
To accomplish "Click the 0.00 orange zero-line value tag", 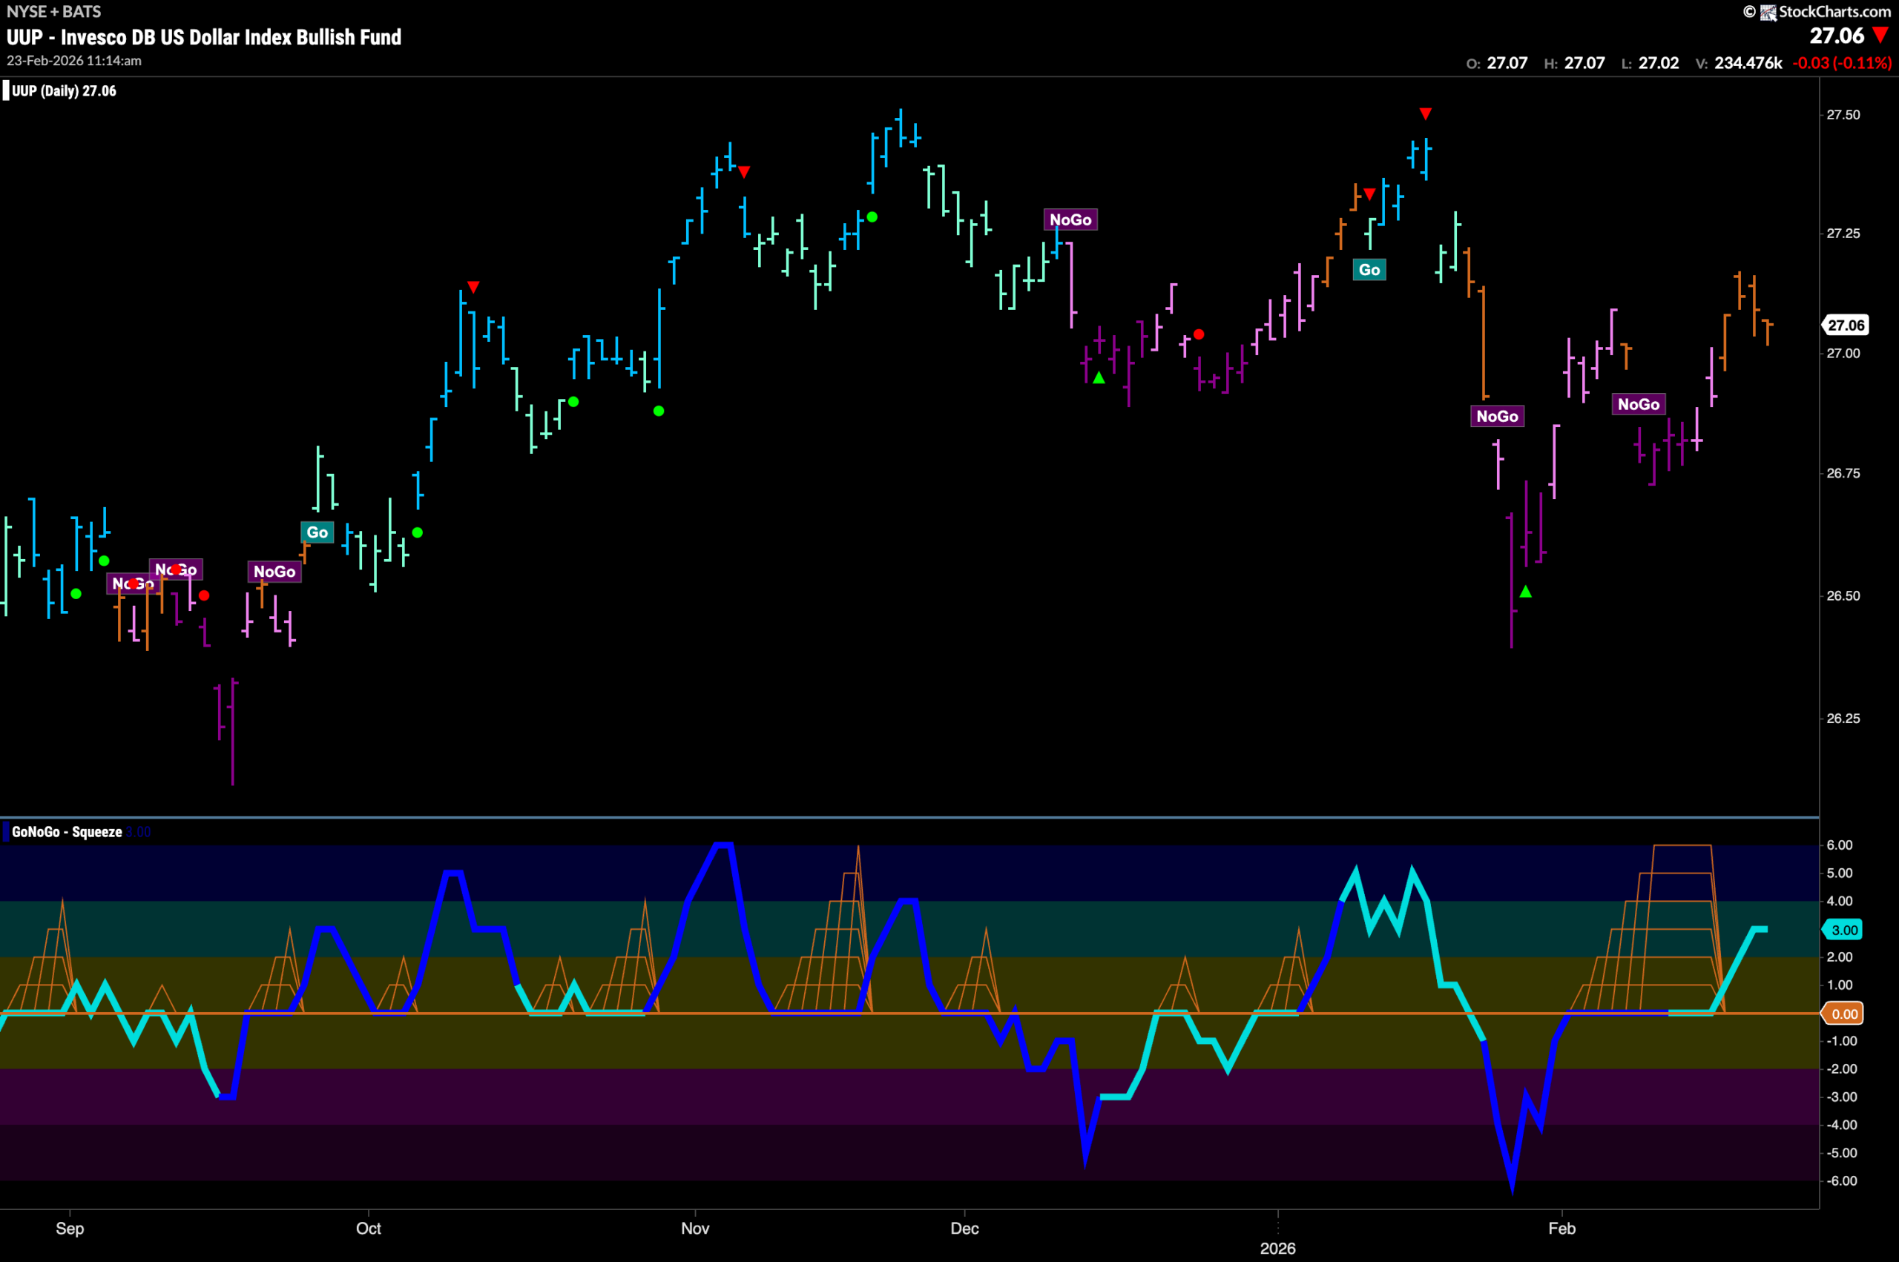I will pyautogui.click(x=1844, y=1014).
